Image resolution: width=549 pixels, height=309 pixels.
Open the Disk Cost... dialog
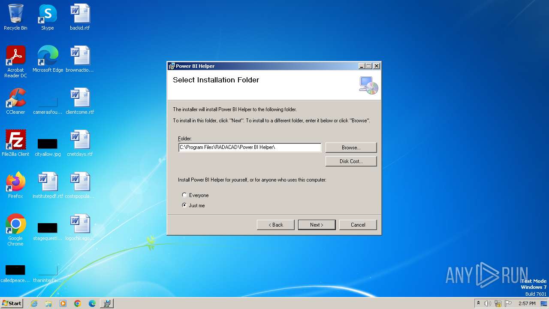point(351,161)
